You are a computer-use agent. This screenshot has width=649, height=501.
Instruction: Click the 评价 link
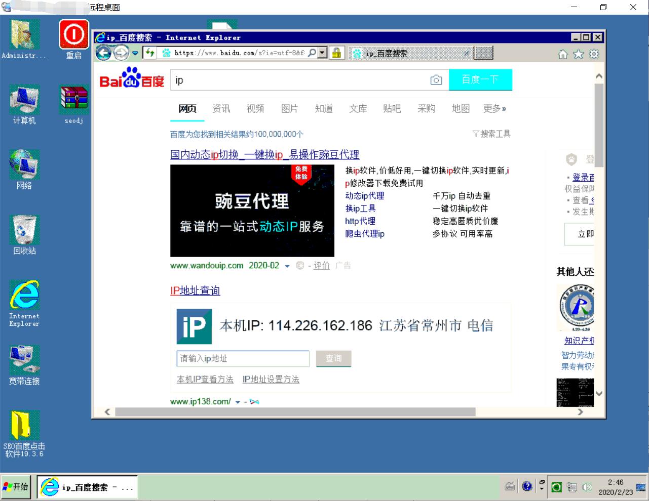[x=322, y=266]
